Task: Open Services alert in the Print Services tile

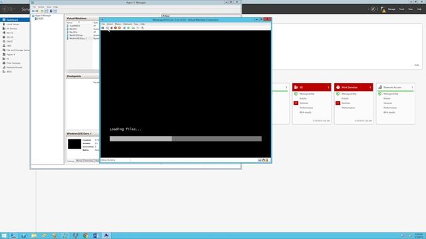Action: [345, 104]
